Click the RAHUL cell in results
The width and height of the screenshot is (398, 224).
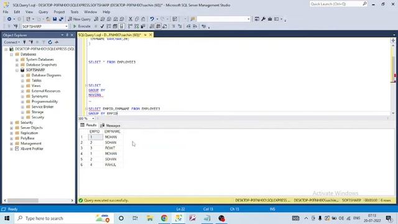[113, 165]
